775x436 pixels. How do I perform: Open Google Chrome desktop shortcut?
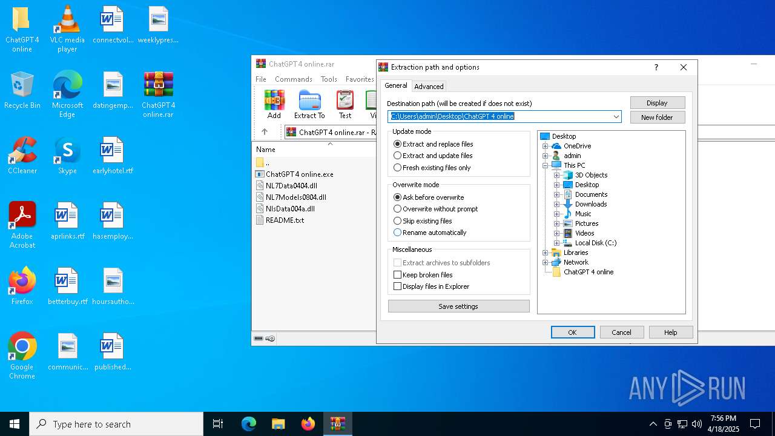click(22, 356)
